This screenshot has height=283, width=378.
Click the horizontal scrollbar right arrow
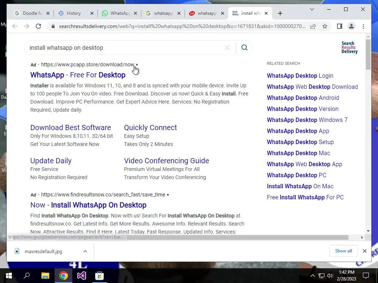click(x=362, y=238)
